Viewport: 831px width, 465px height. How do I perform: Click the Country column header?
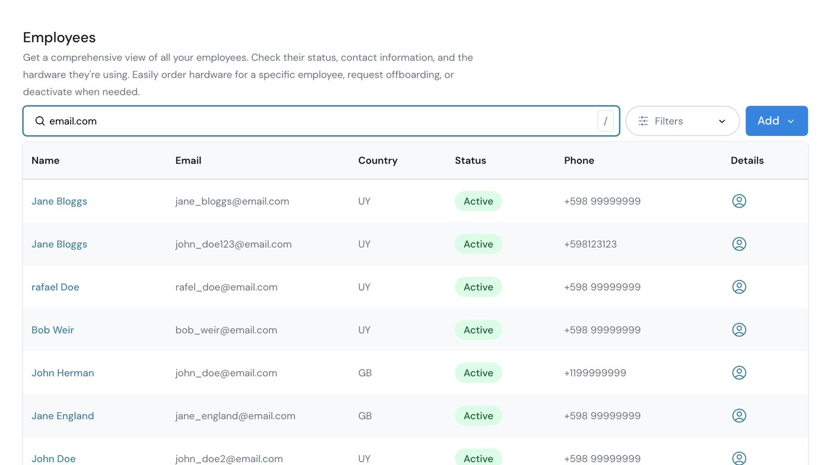tap(378, 160)
